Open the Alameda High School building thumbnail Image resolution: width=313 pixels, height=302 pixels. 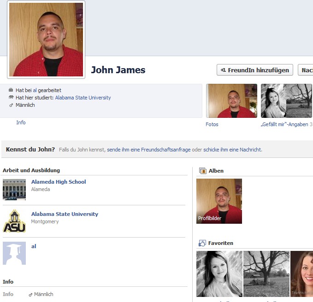point(14,189)
